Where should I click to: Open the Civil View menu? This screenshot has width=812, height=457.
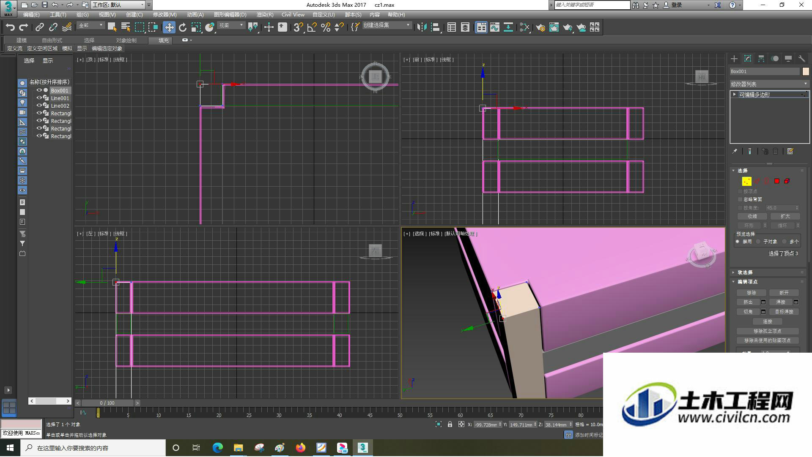293,15
